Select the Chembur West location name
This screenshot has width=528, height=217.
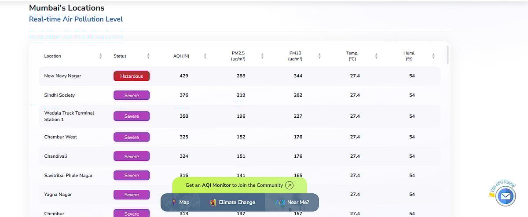pyautogui.click(x=60, y=137)
